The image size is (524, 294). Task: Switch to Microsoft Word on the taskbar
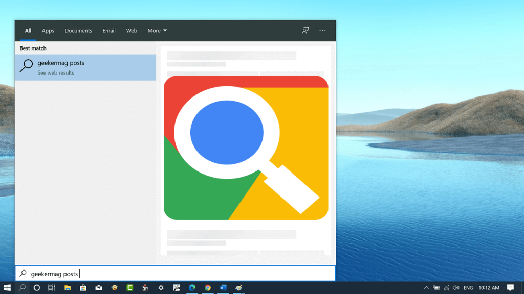pyautogui.click(x=223, y=288)
